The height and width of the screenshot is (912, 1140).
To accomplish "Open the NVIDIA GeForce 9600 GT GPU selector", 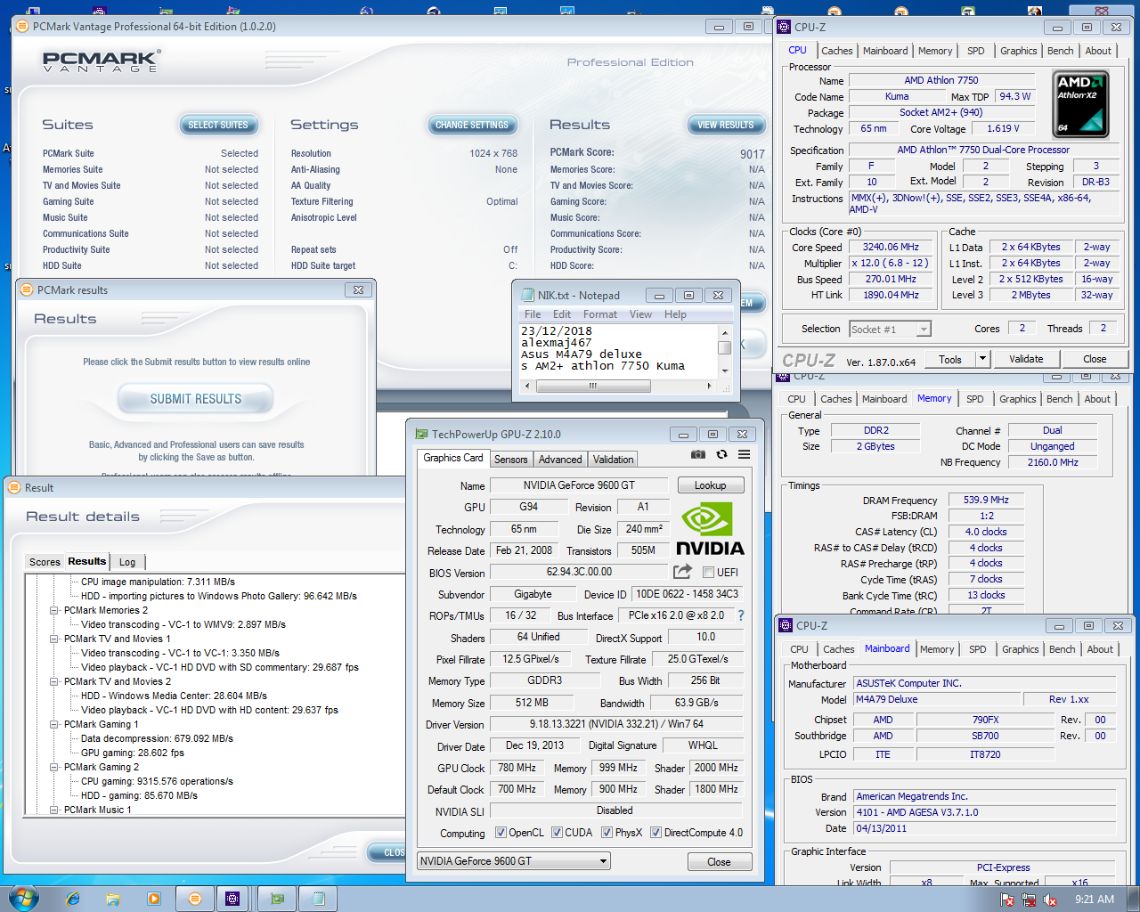I will [514, 861].
